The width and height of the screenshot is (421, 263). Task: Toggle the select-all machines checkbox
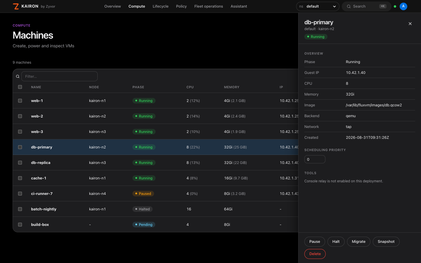pos(20,87)
